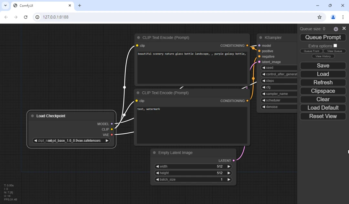
Task: Enable the Extra options checkbox
Action: coord(335,46)
